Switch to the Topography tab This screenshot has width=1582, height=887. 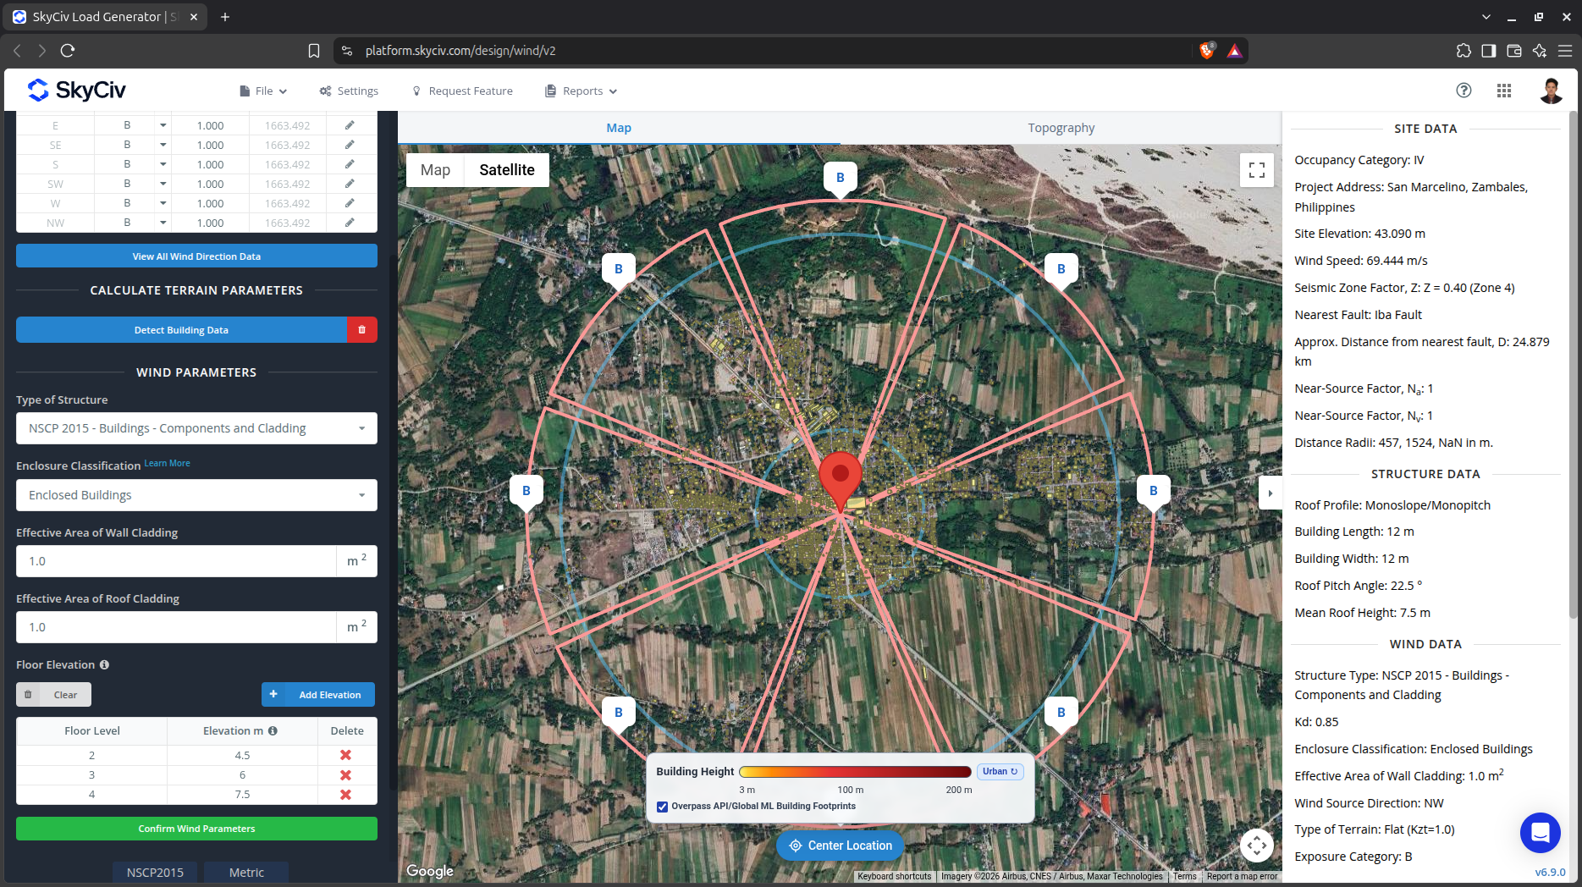coord(1061,128)
